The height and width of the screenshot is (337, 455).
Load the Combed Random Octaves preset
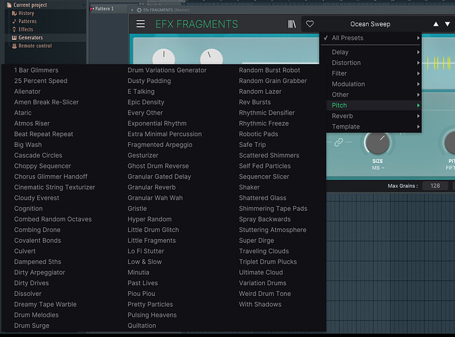tap(53, 219)
